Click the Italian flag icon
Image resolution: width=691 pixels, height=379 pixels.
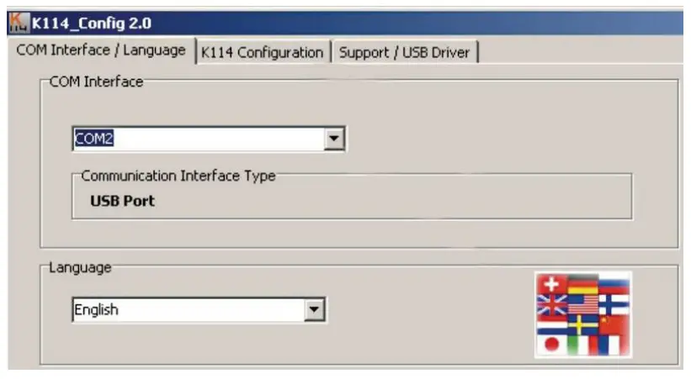click(x=579, y=345)
